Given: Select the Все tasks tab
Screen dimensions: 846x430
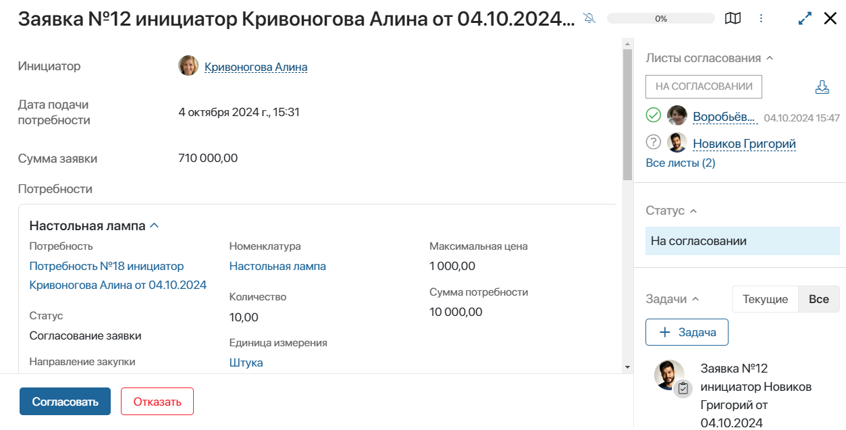Looking at the screenshot, I should (818, 298).
